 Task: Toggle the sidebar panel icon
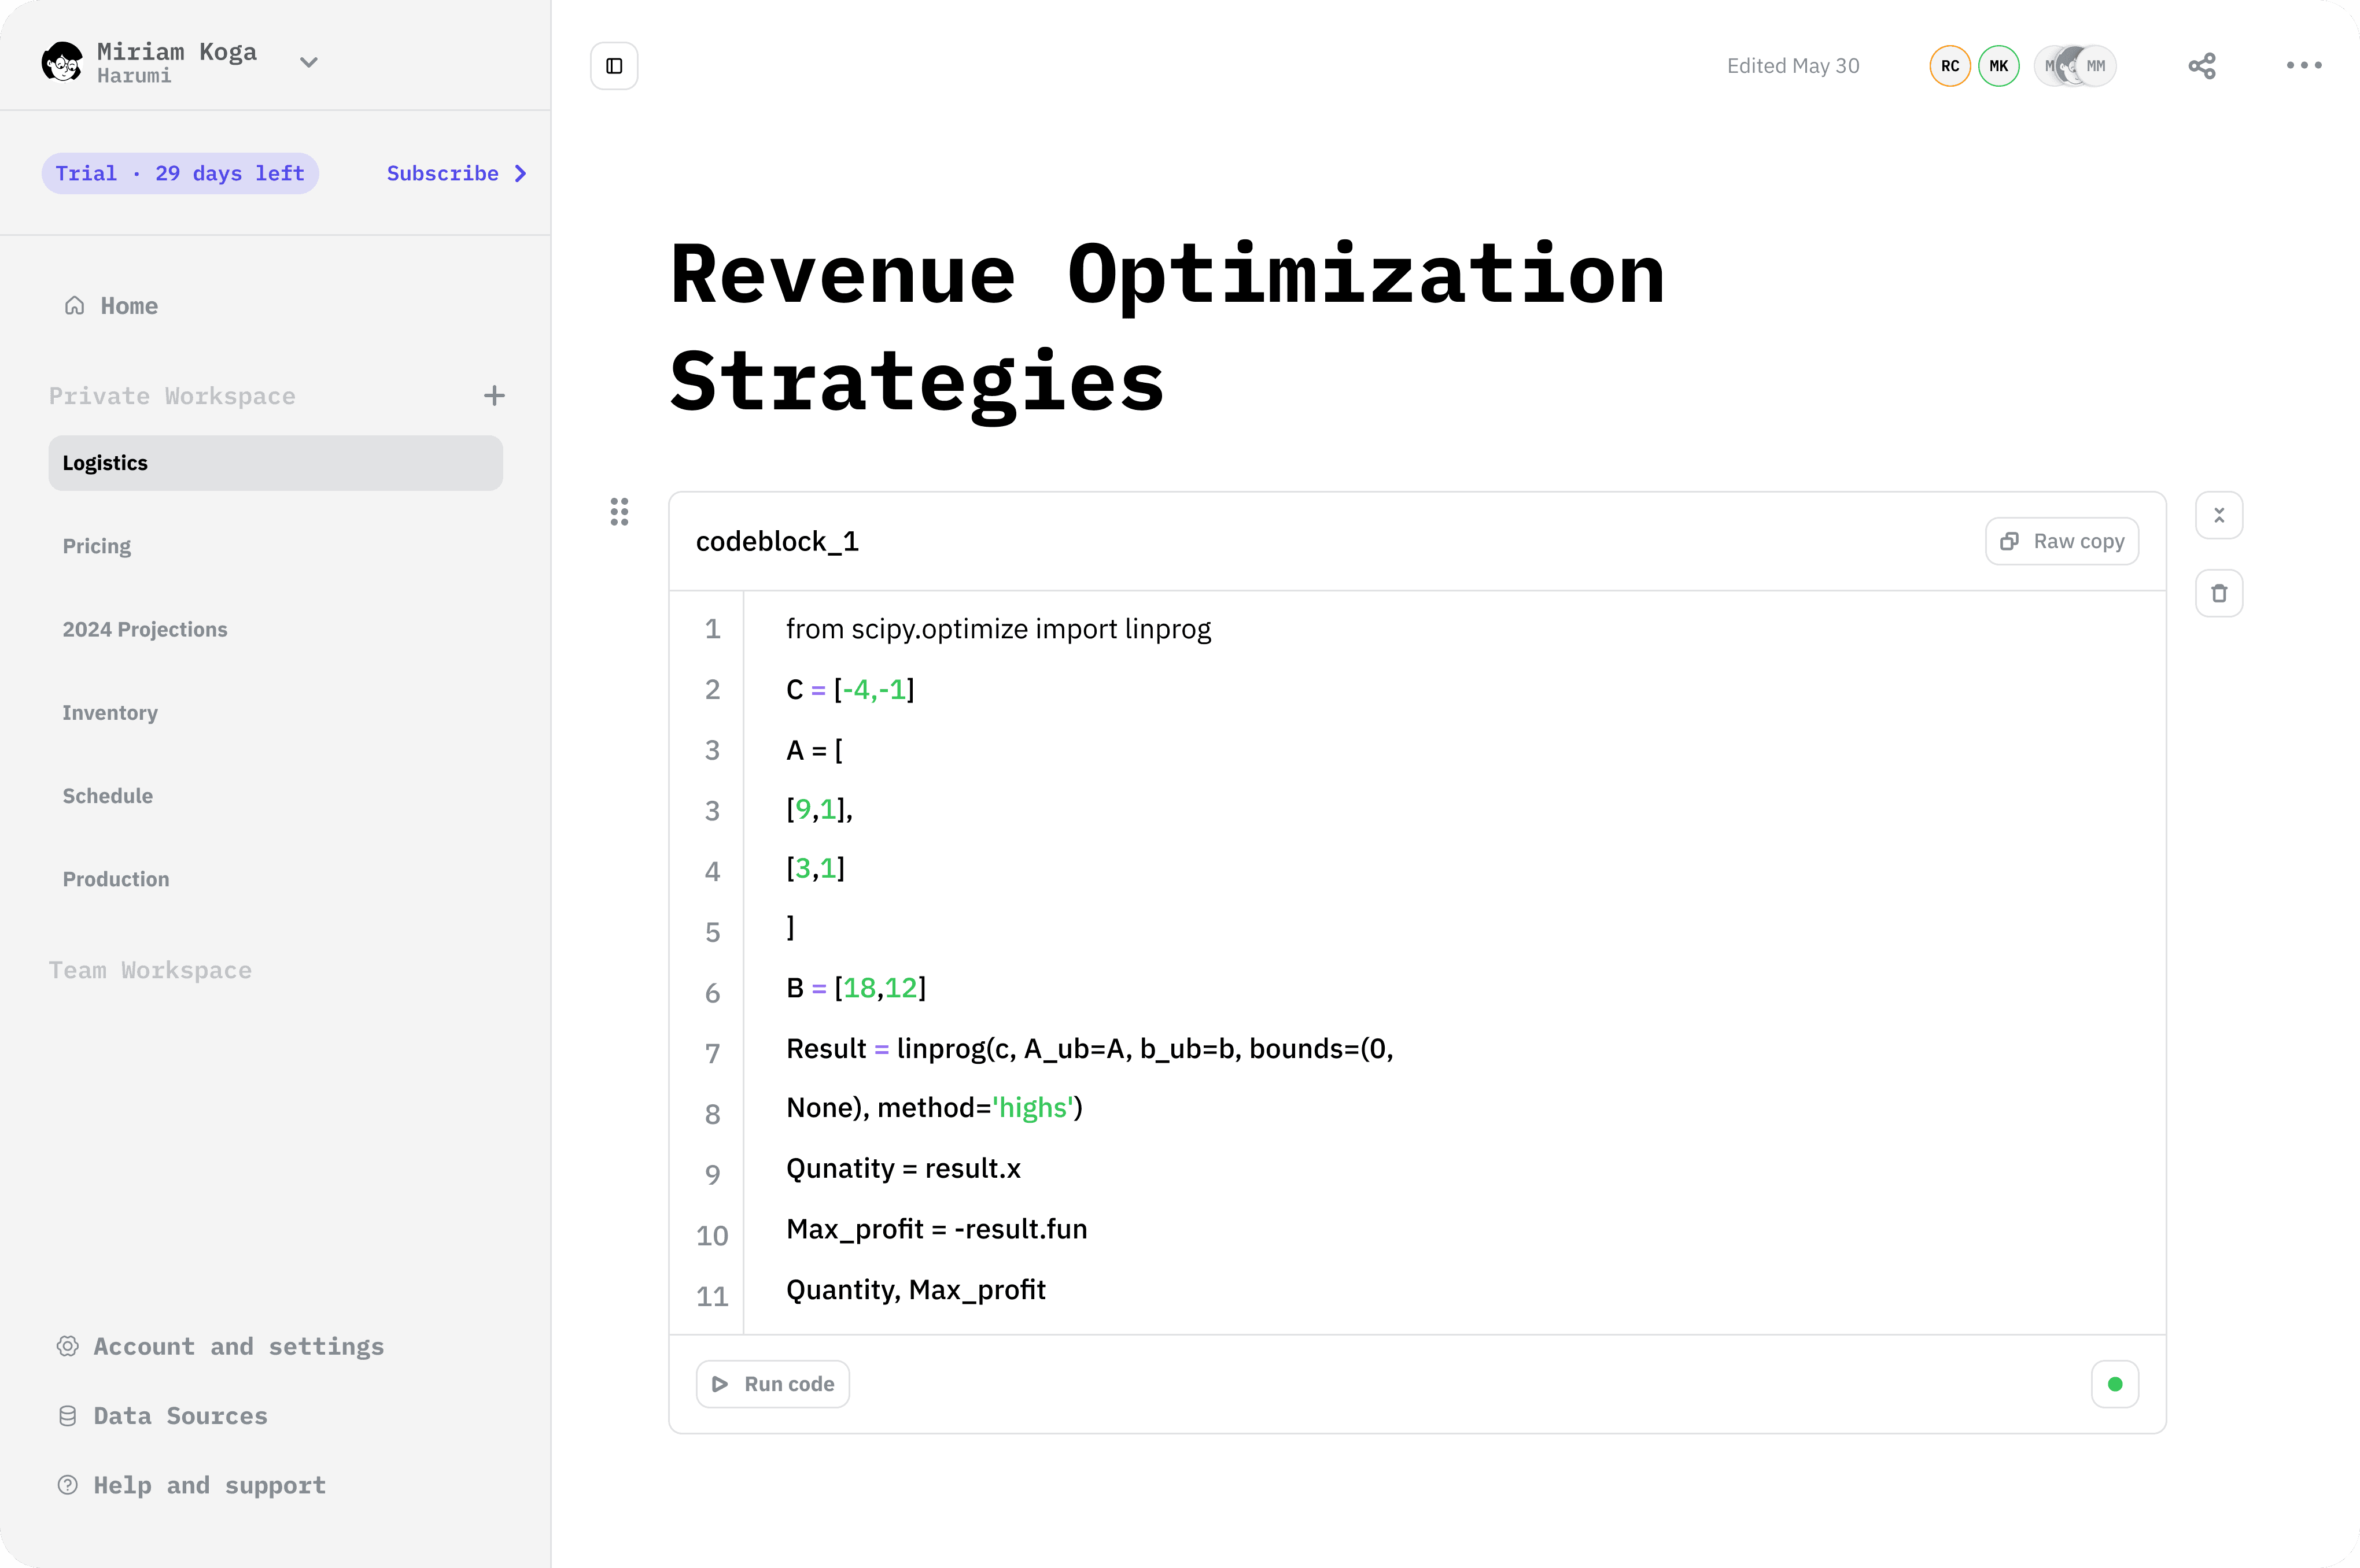click(x=613, y=66)
